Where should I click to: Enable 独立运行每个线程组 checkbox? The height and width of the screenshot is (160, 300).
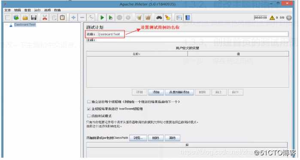pyautogui.click(x=88, y=102)
